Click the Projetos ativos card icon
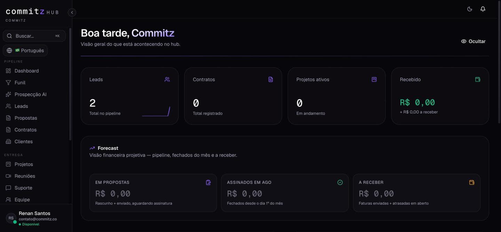Viewport: 501px width, 232px height. tap(374, 79)
